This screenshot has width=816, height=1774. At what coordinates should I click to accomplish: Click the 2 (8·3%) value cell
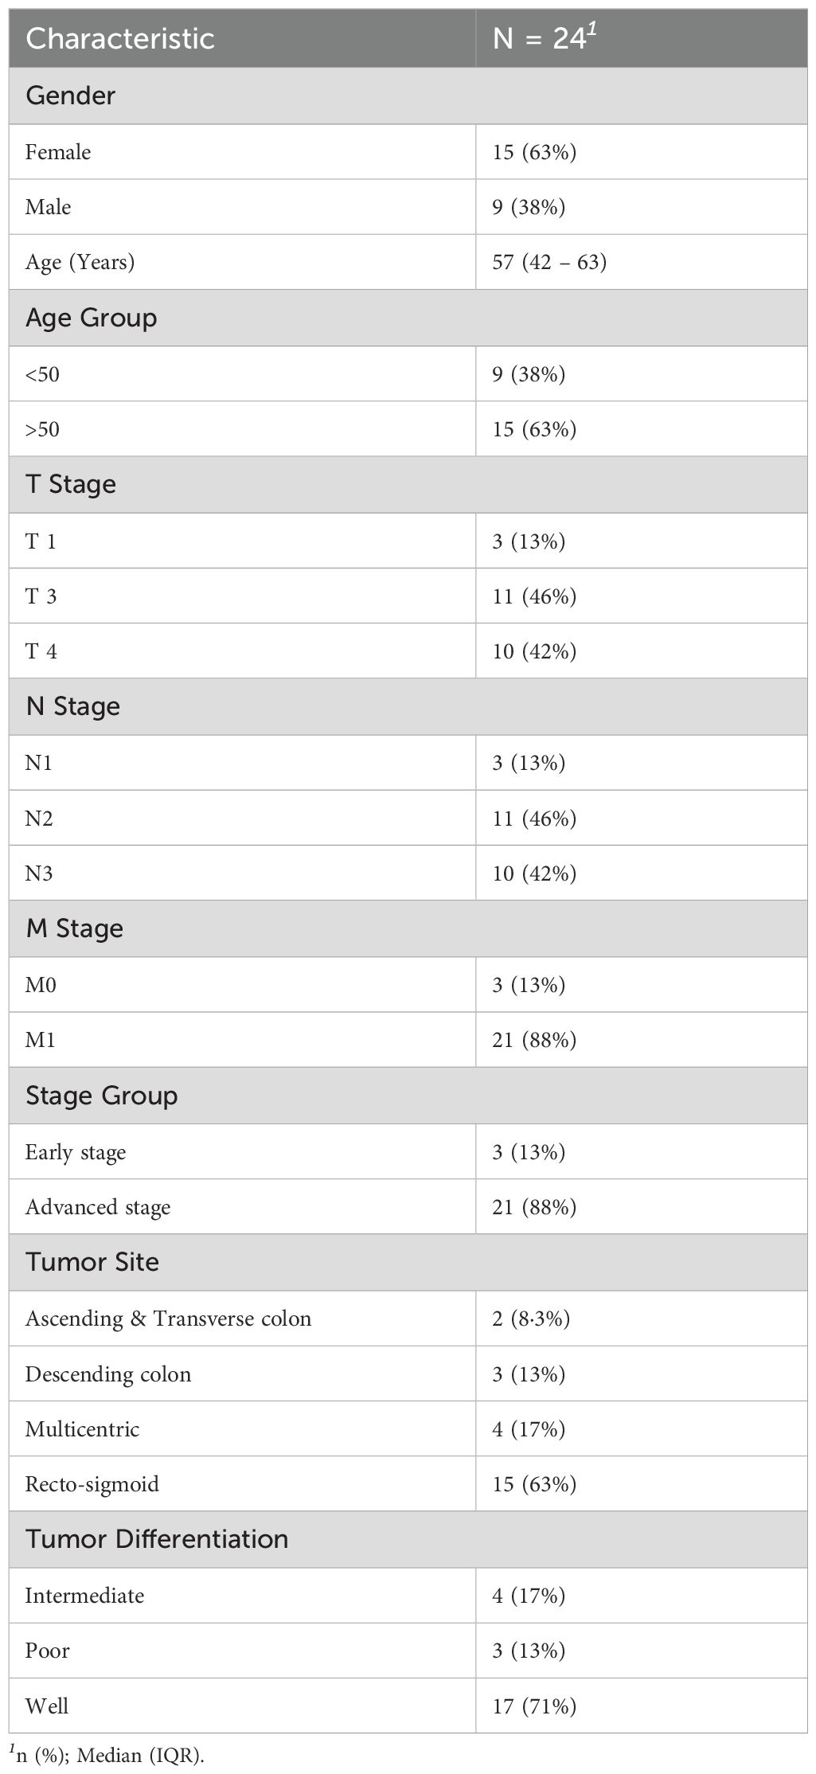coord(531,1319)
